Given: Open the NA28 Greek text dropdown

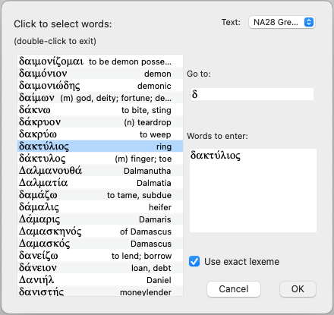Looking at the screenshot, I should (282, 22).
